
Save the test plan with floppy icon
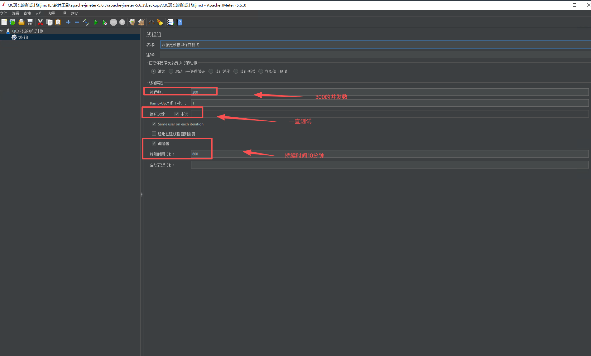tap(30, 22)
